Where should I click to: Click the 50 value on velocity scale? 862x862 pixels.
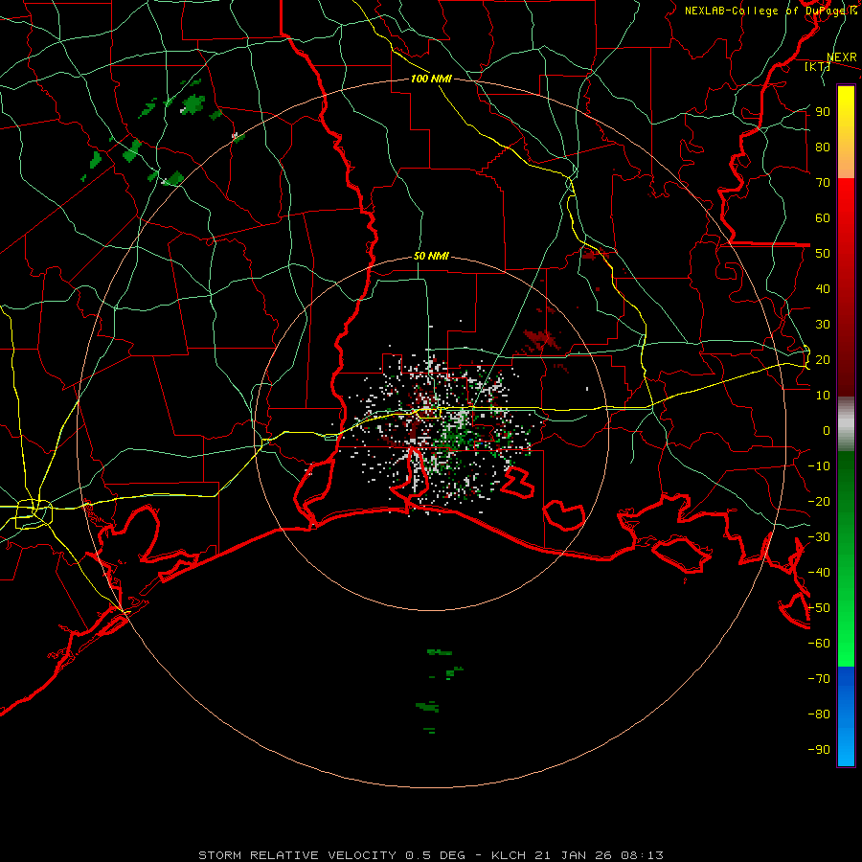pyautogui.click(x=823, y=254)
